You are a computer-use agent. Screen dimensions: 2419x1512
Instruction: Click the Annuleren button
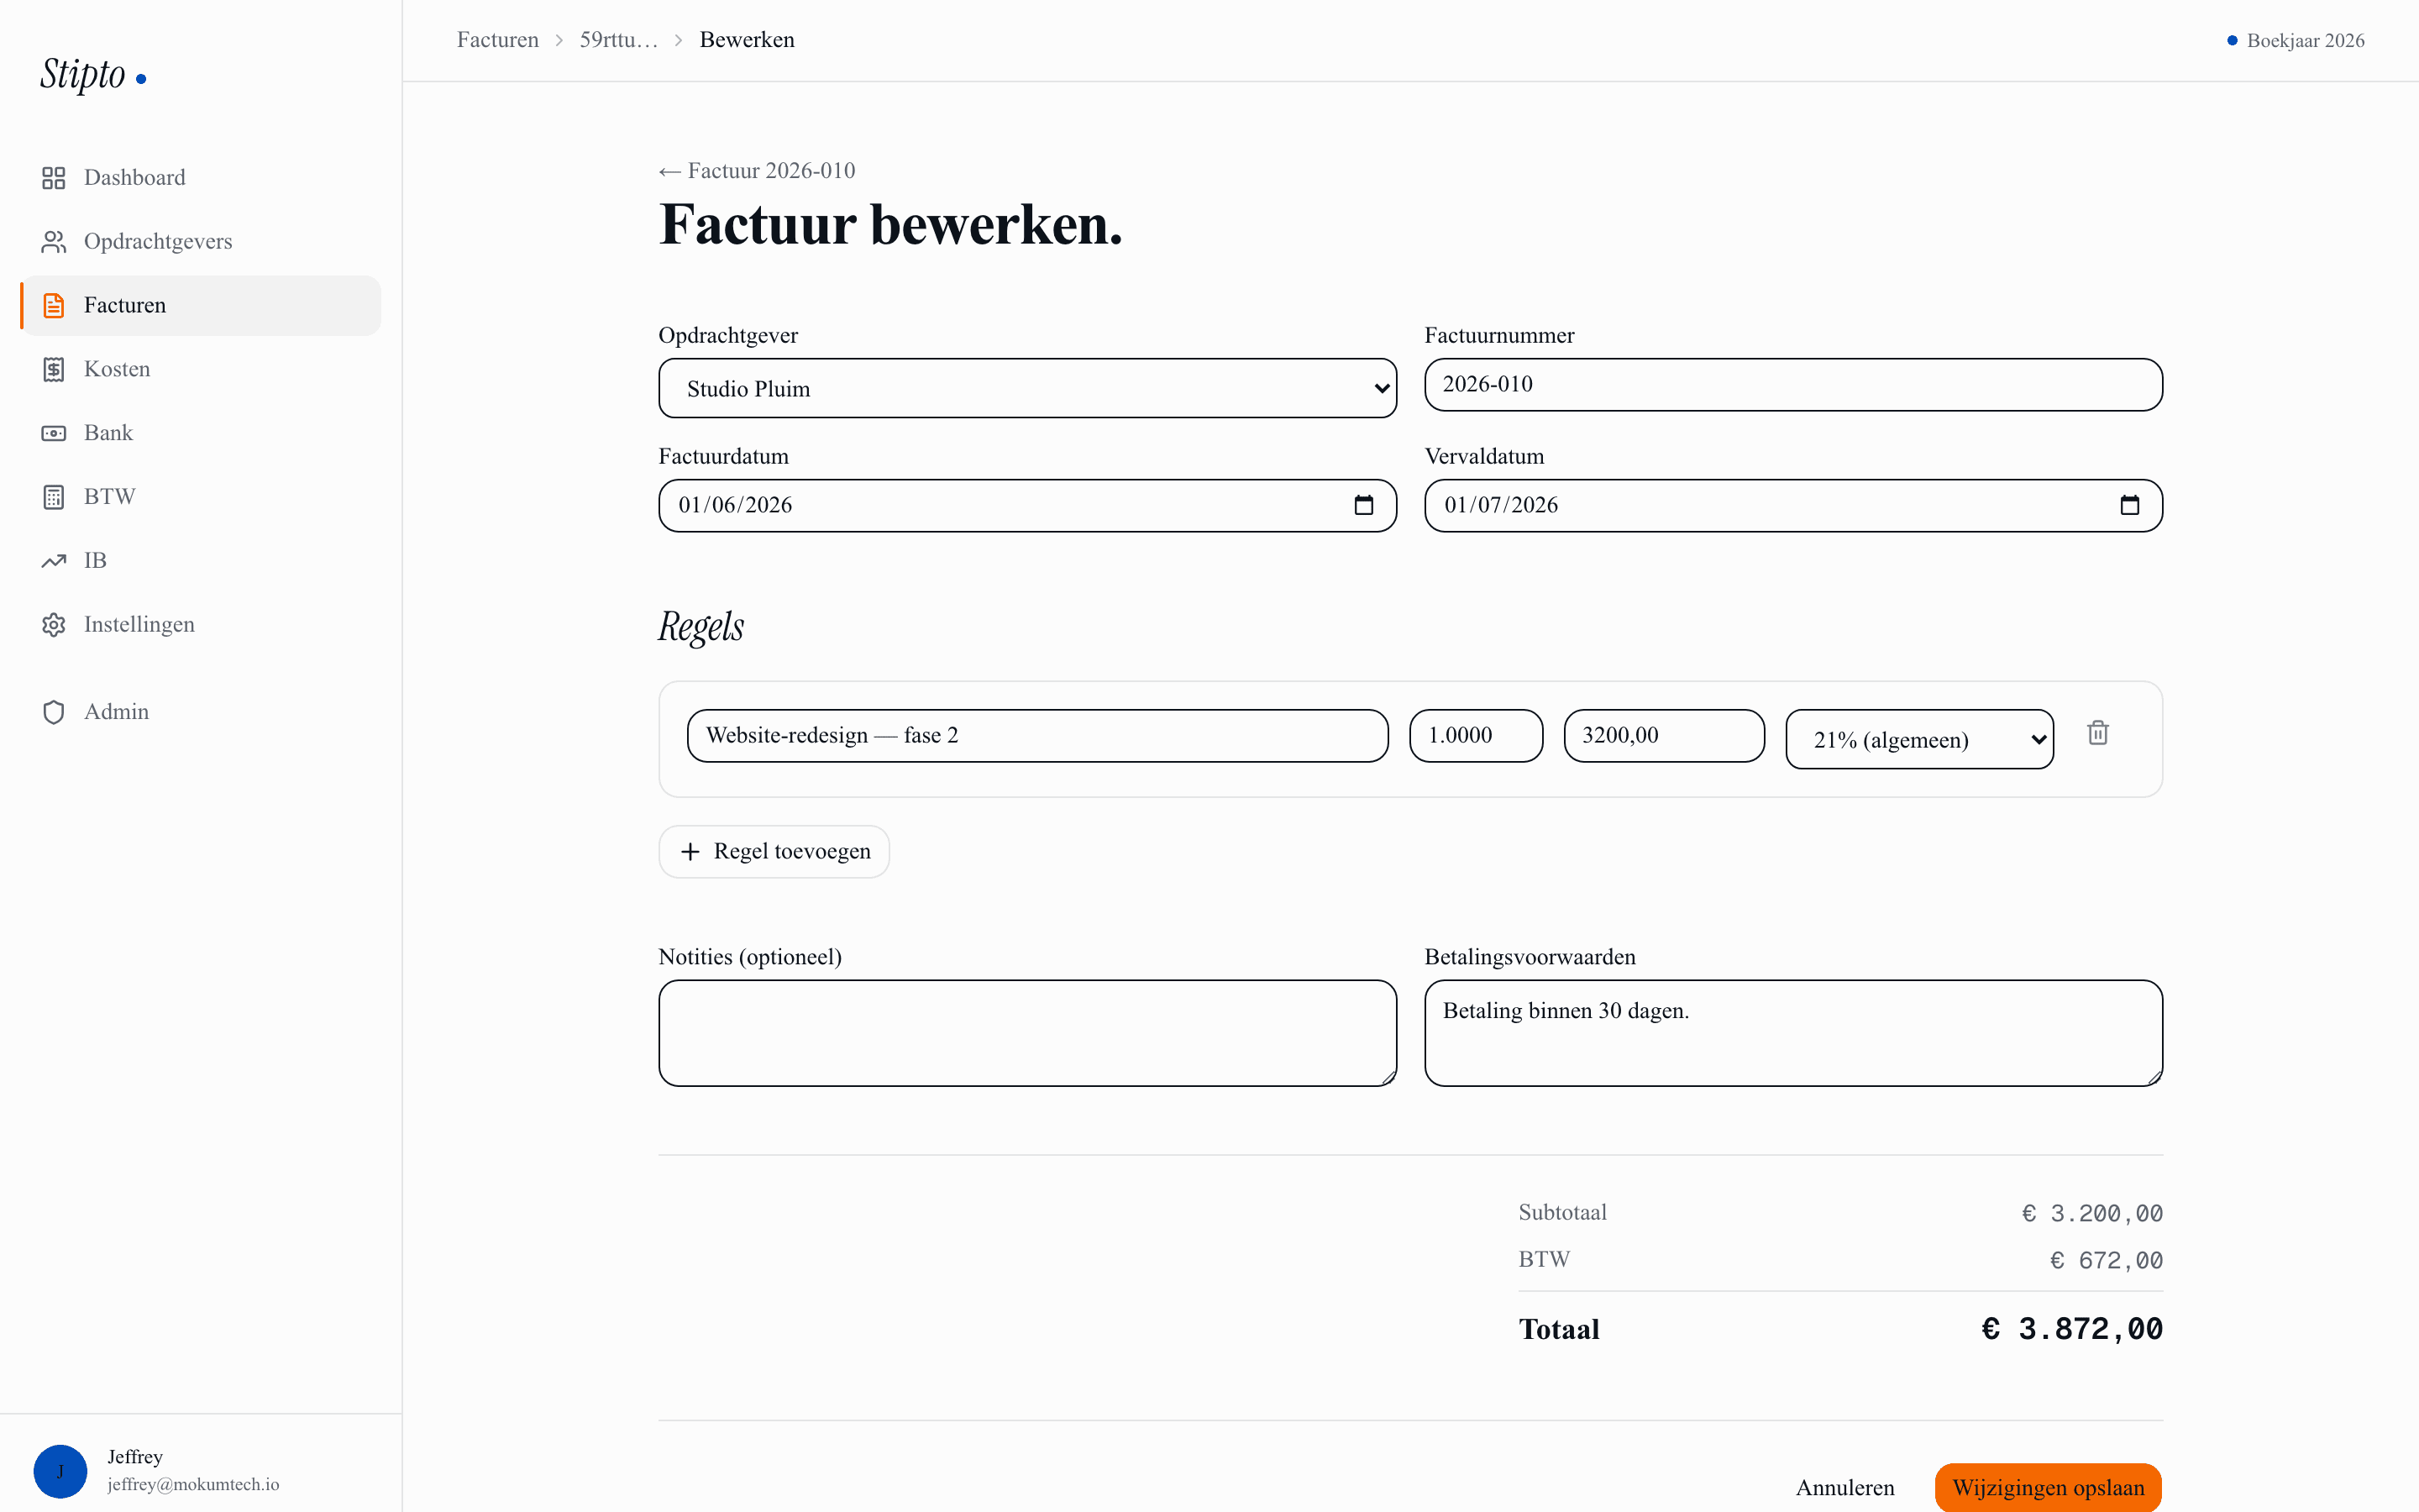click(1845, 1487)
